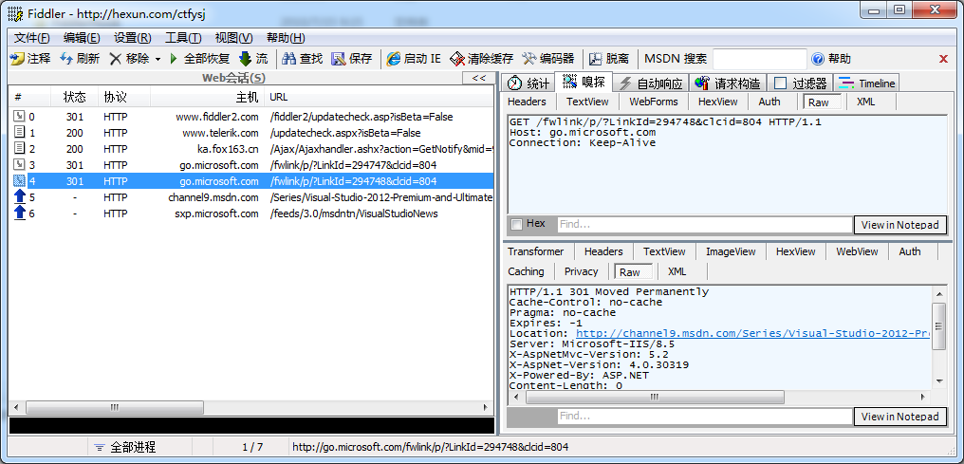Image resolution: width=964 pixels, height=464 pixels.
Task: Open the 编码器 encoder tool
Action: tap(547, 59)
